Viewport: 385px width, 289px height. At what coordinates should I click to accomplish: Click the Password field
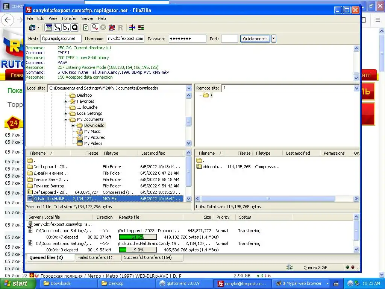click(187, 39)
